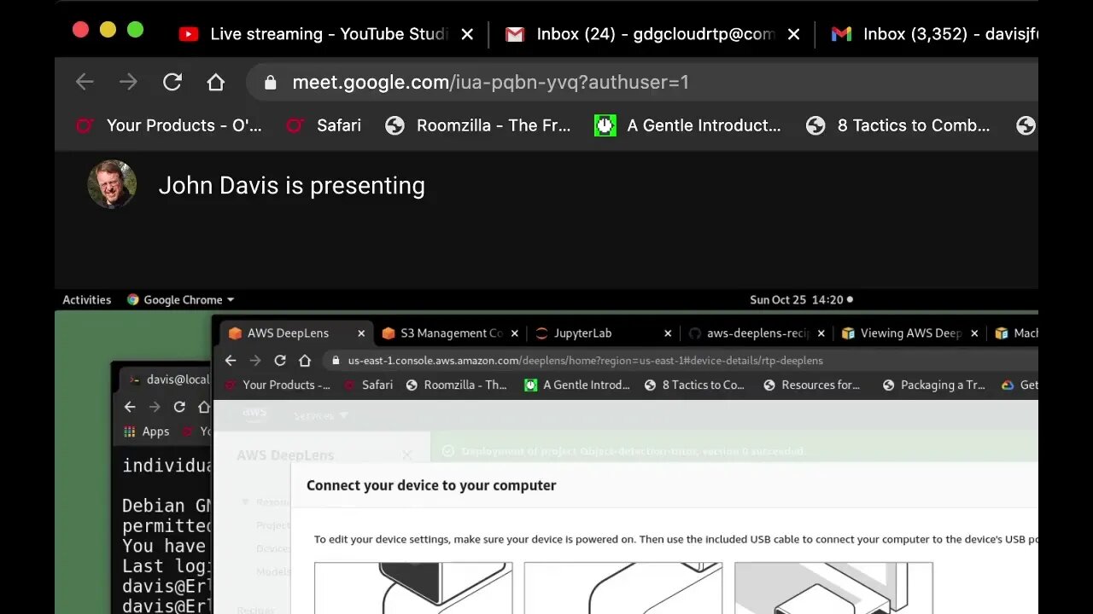Open Packaging a Tr... bookmark
This screenshot has height=614, width=1093.
tap(933, 385)
